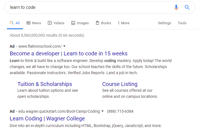This screenshot has height=135, width=200.
Task: Open the search Tools options
Action: click(x=182, y=23)
